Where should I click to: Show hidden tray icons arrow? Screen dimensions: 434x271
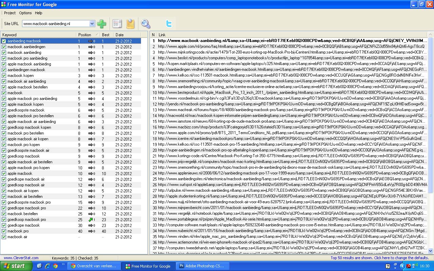[402, 266]
